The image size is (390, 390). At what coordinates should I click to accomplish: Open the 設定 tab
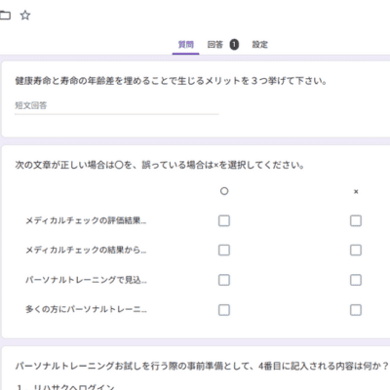tap(260, 45)
